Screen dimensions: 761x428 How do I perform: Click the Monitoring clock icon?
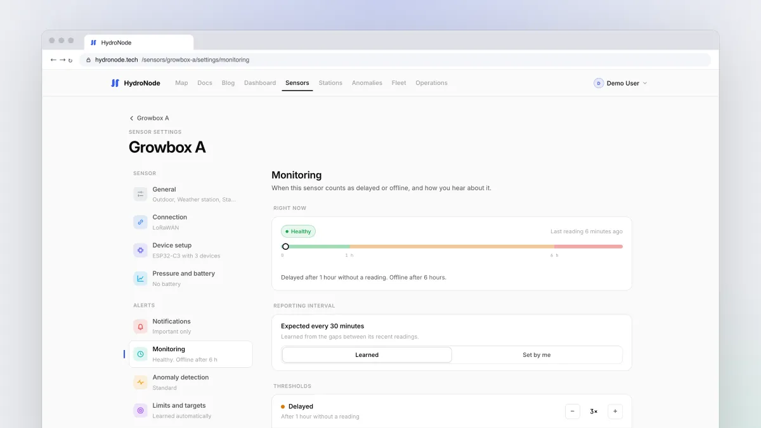pos(140,354)
